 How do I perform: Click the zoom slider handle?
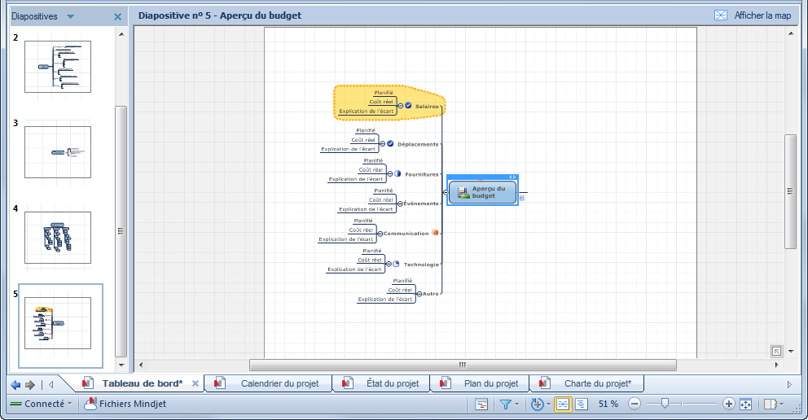click(665, 403)
